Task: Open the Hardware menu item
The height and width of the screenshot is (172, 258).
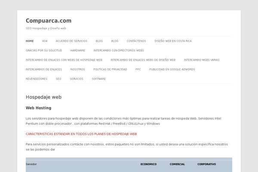Action: point(78,50)
